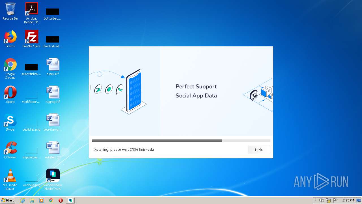The height and width of the screenshot is (204, 362).
Task: Select the buttonbec desktop file
Action: pyautogui.click(x=52, y=14)
